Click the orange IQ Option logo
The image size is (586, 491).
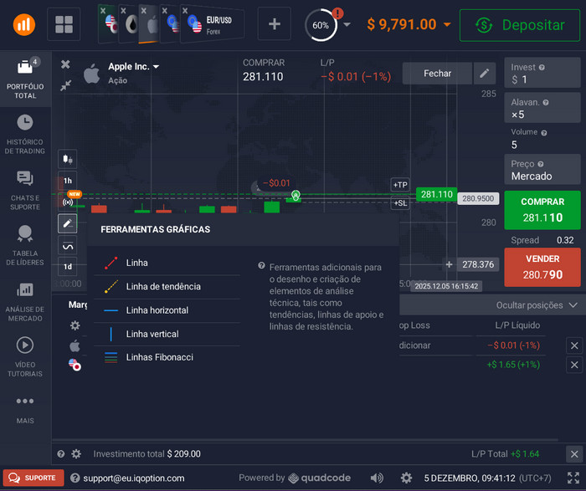pos(24,24)
